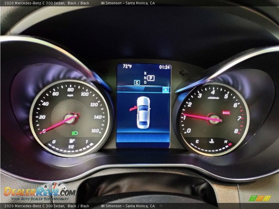
Task: Click the left arrow marker beside speedometer
Action: click(x=104, y=70)
